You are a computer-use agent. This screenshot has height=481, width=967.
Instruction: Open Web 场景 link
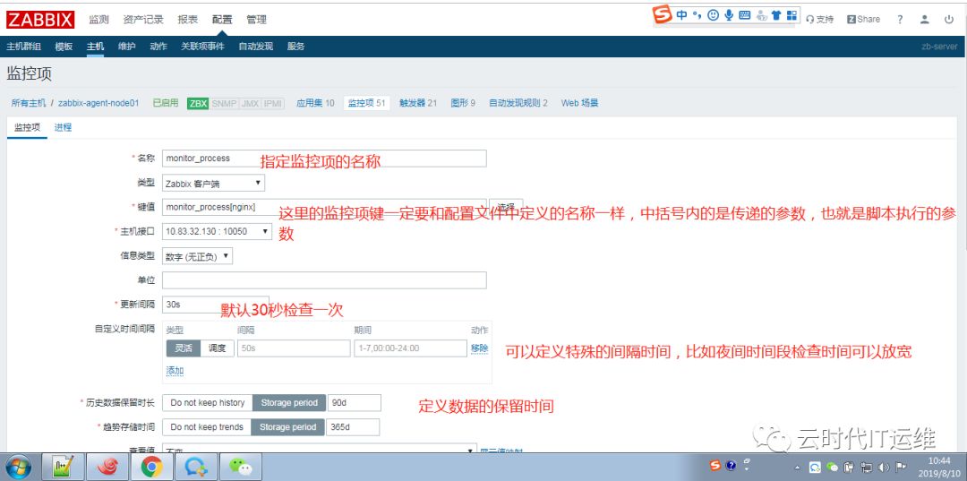click(x=579, y=103)
